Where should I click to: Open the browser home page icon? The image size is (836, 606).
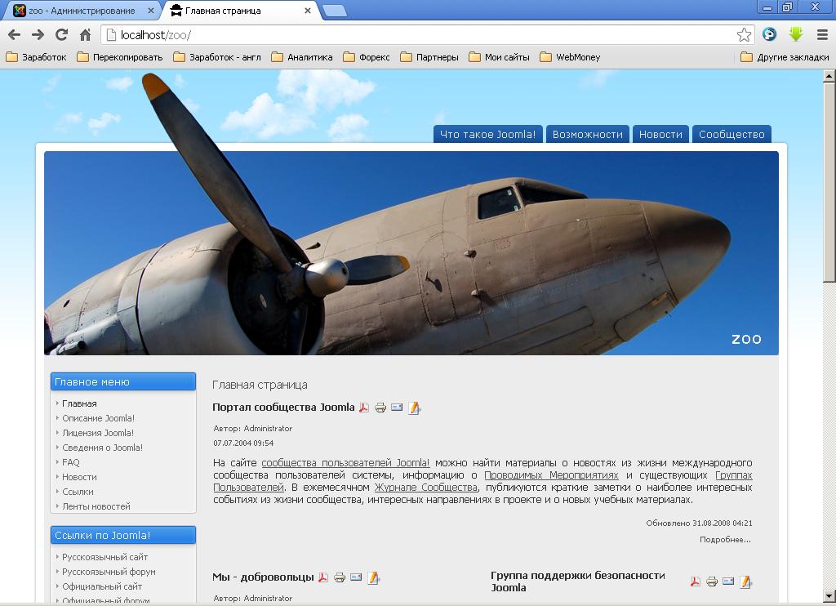click(x=85, y=35)
